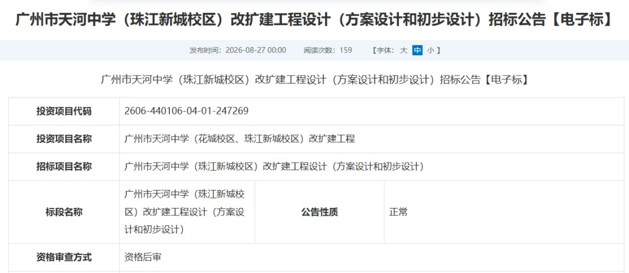Click the 正常 value cell
The height and width of the screenshot is (273, 629).
click(x=504, y=212)
